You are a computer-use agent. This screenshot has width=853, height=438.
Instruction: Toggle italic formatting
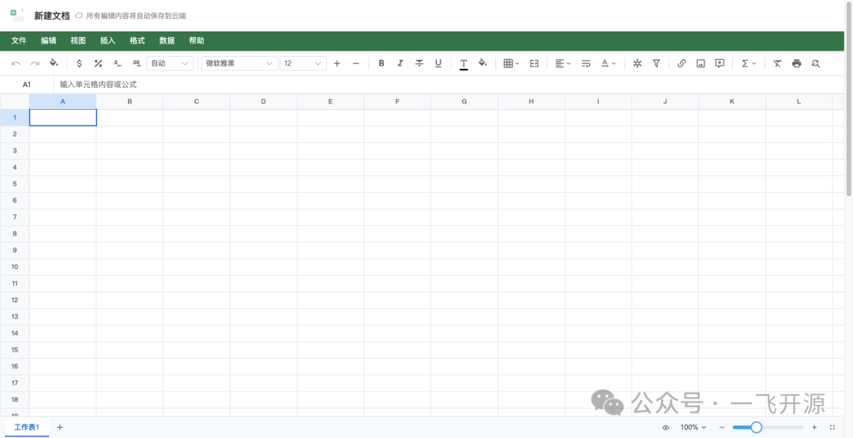click(400, 63)
